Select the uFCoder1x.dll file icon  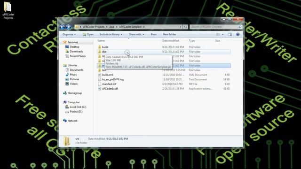(x=99, y=89)
